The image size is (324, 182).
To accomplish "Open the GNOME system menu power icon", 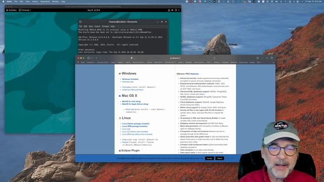I will (x=176, y=10).
